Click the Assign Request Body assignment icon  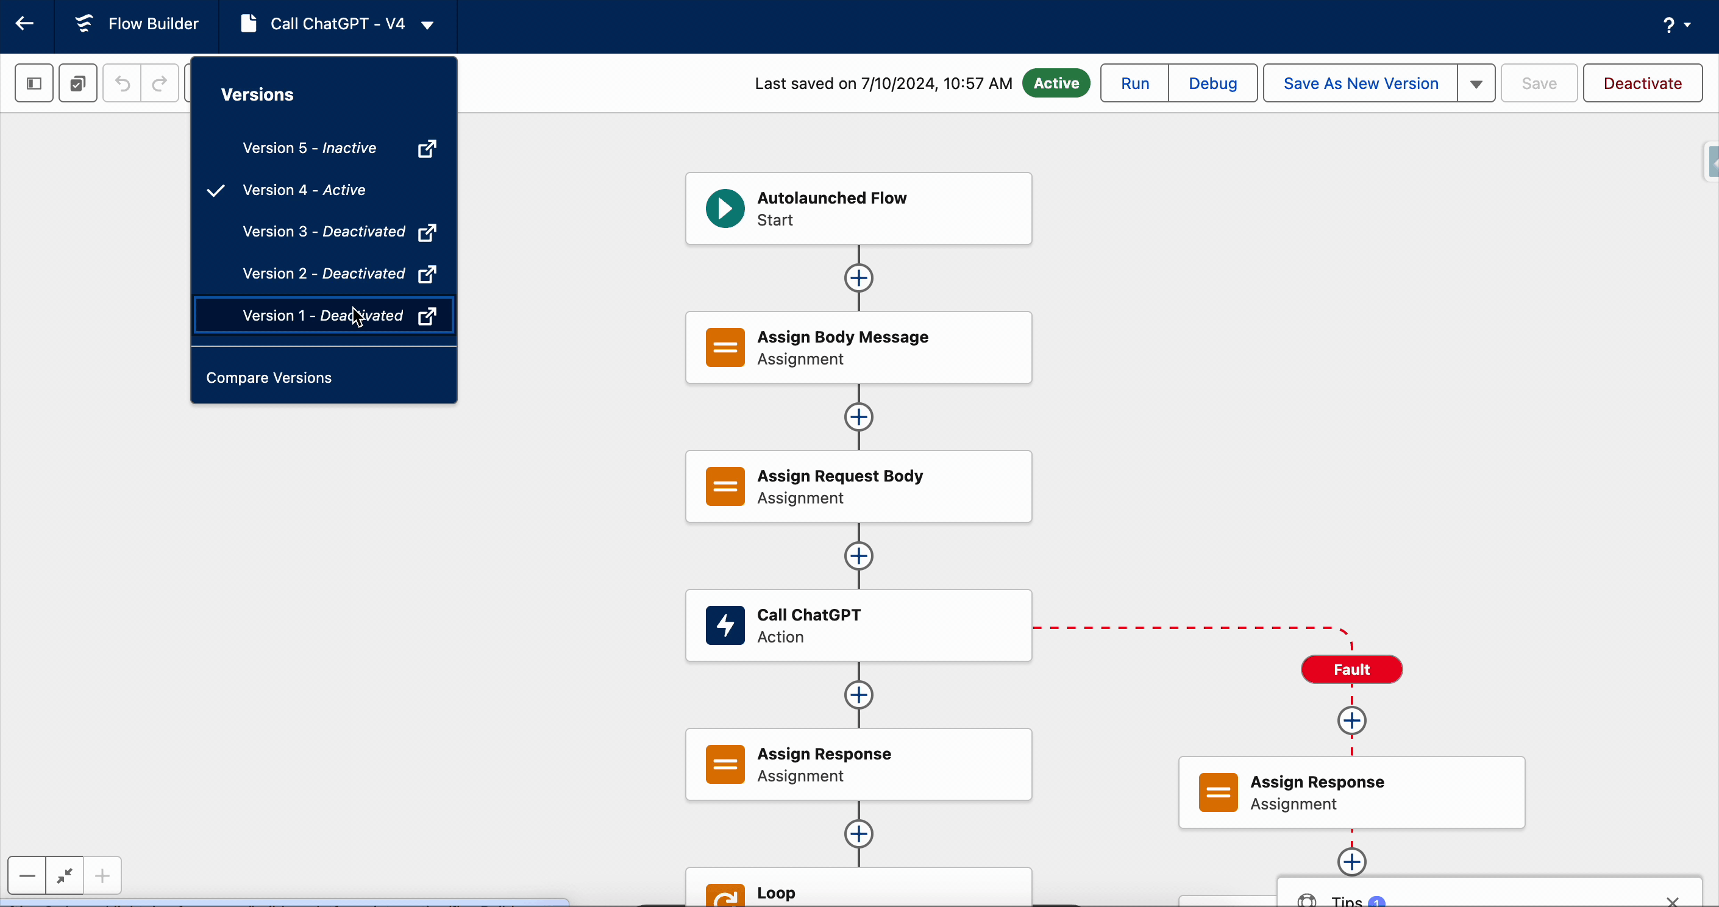tap(725, 486)
